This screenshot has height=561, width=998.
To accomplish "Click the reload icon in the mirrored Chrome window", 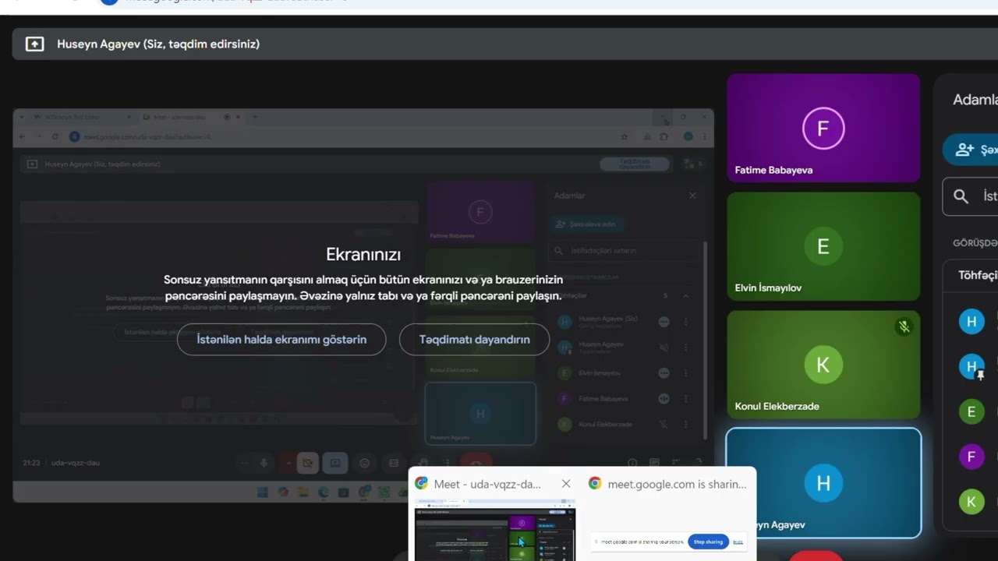I will (55, 136).
